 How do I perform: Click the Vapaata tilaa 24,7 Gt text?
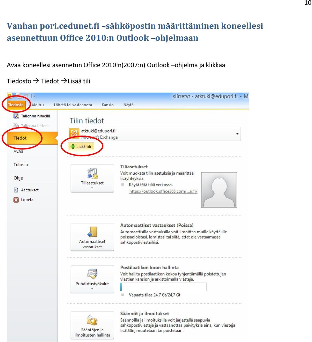[x=155, y=295]
